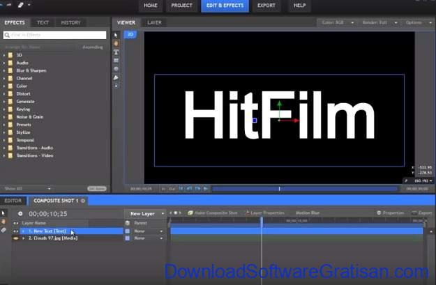
Task: Toggle visibility of Clouds 97.jpg layer
Action: coord(16,238)
